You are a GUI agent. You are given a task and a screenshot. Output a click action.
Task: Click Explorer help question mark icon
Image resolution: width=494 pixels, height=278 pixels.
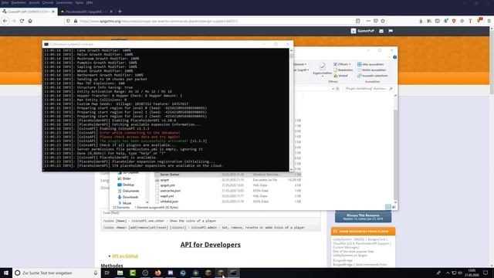click(x=394, y=57)
